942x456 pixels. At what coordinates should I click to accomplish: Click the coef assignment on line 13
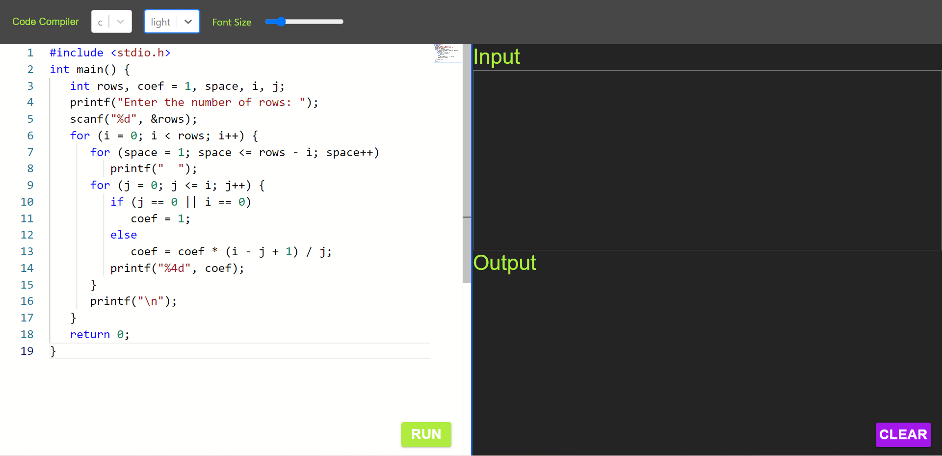[231, 251]
